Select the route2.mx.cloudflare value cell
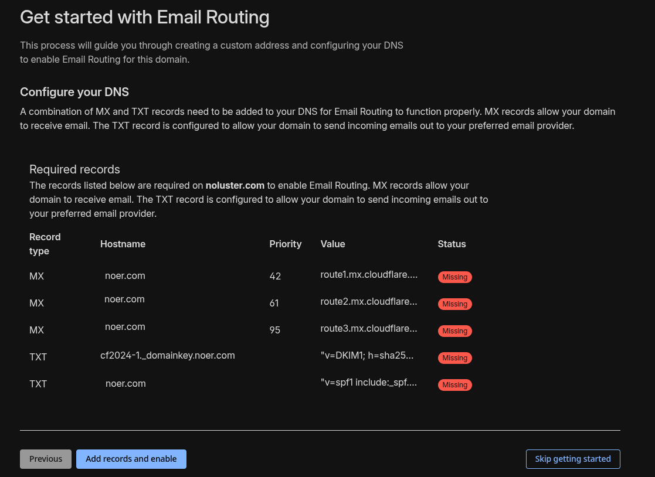This screenshot has height=477, width=655. pyautogui.click(x=369, y=302)
